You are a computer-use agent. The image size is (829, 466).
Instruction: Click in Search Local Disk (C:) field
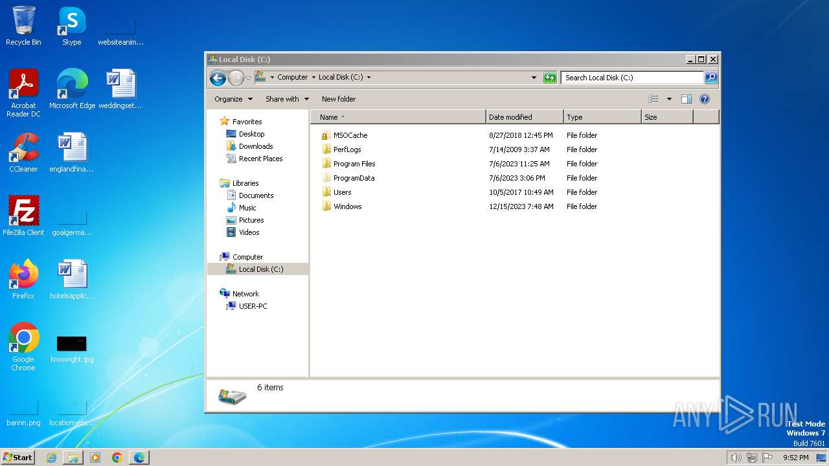[632, 78]
